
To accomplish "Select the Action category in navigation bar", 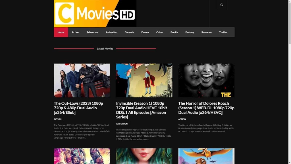I will pos(75,32).
